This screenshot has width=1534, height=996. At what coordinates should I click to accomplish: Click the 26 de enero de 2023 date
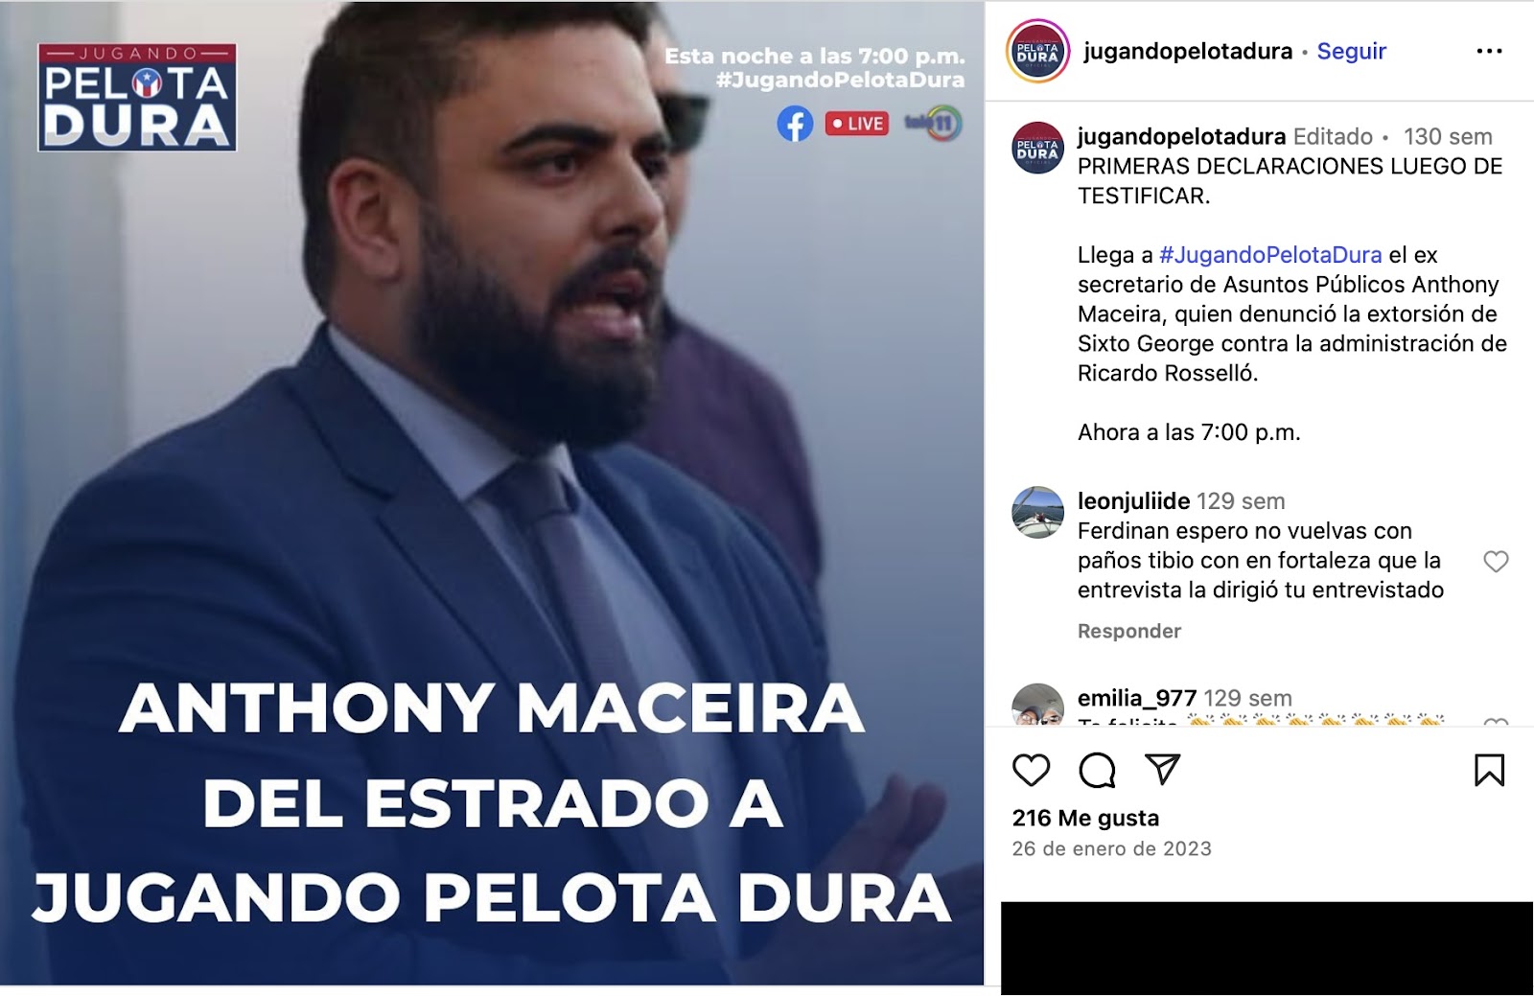point(1111,848)
